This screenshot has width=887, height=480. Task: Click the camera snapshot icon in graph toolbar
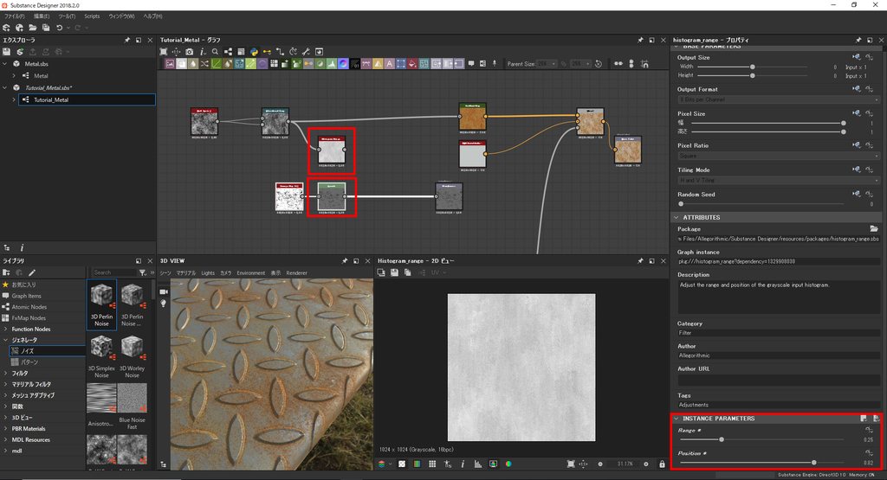coord(191,52)
